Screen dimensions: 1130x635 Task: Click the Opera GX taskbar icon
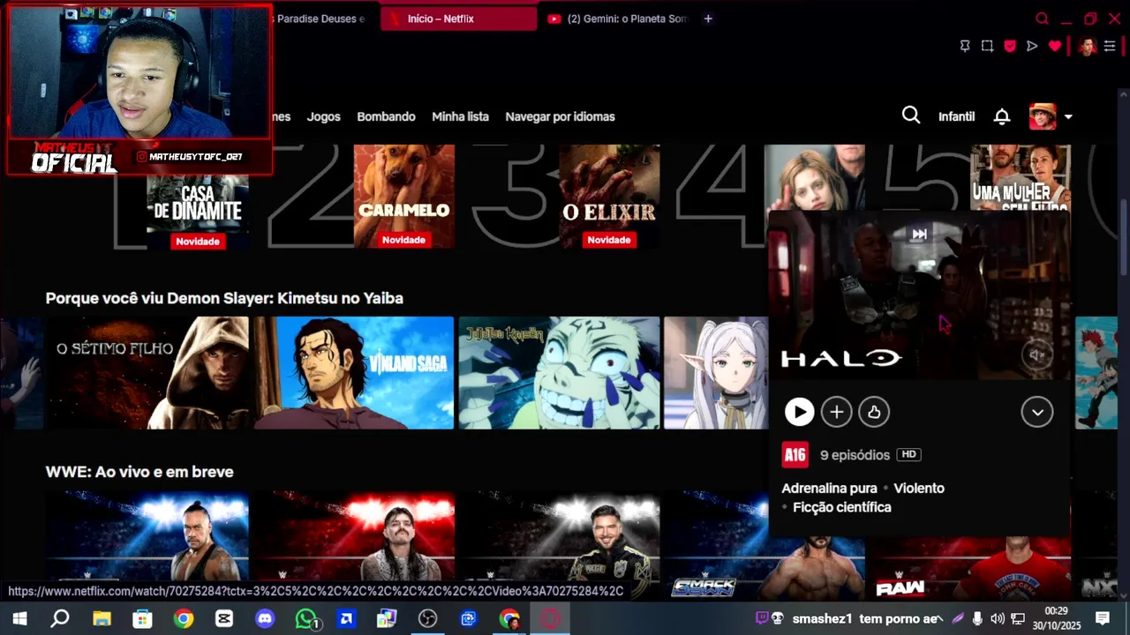coord(550,619)
